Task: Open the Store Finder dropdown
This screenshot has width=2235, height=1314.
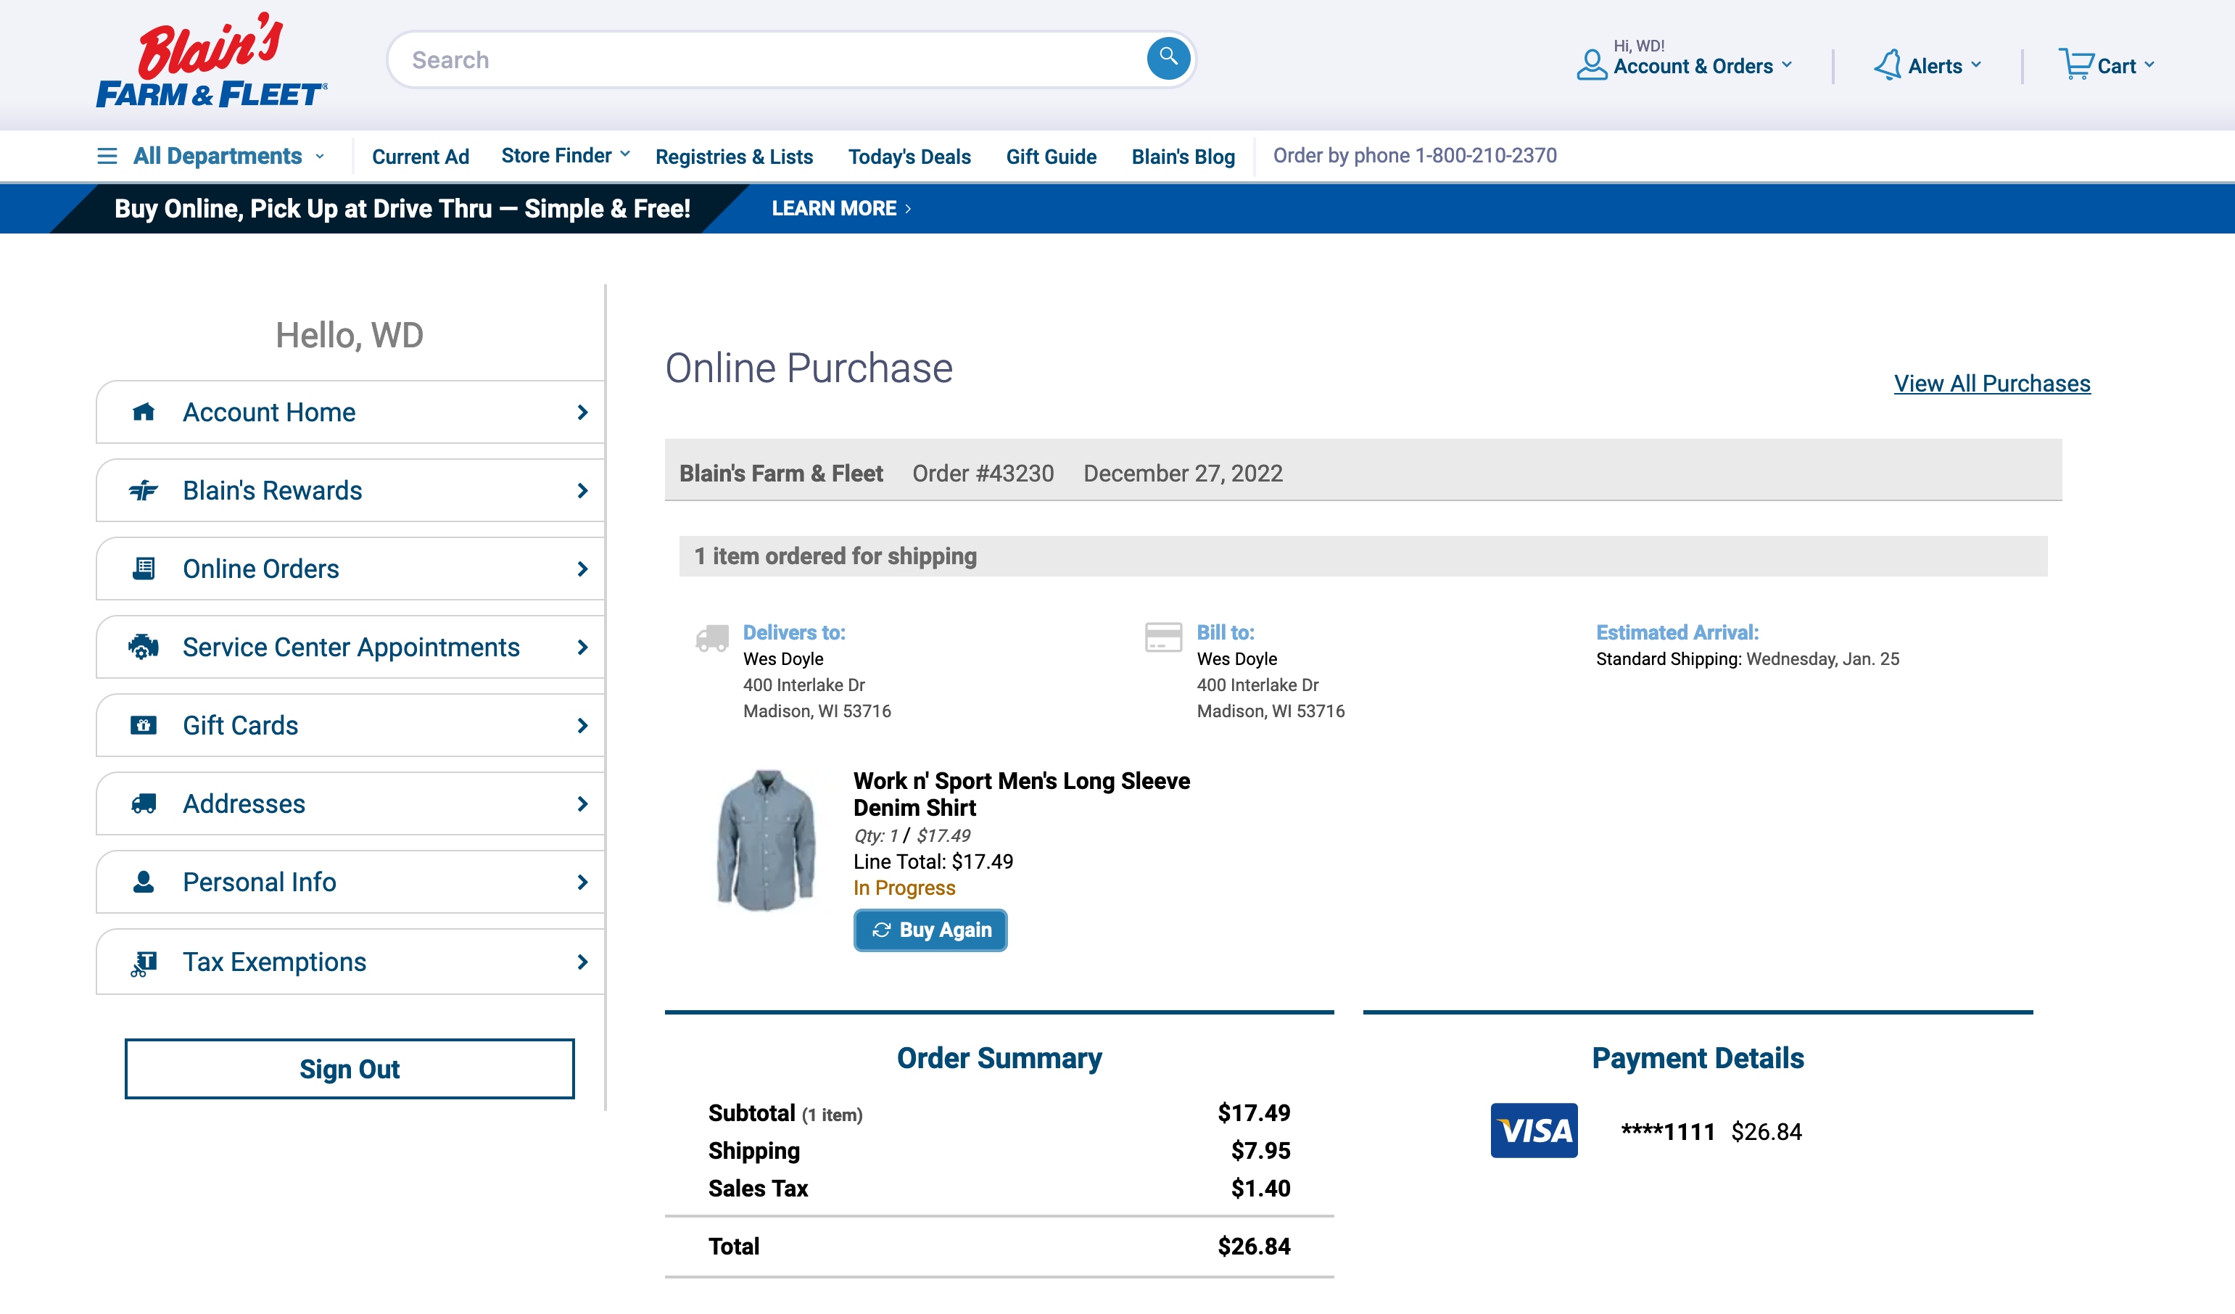Action: click(x=565, y=155)
